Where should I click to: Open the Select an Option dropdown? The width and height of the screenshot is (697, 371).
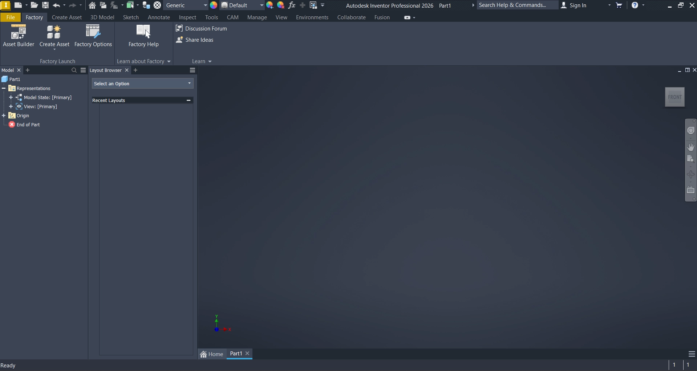click(142, 83)
